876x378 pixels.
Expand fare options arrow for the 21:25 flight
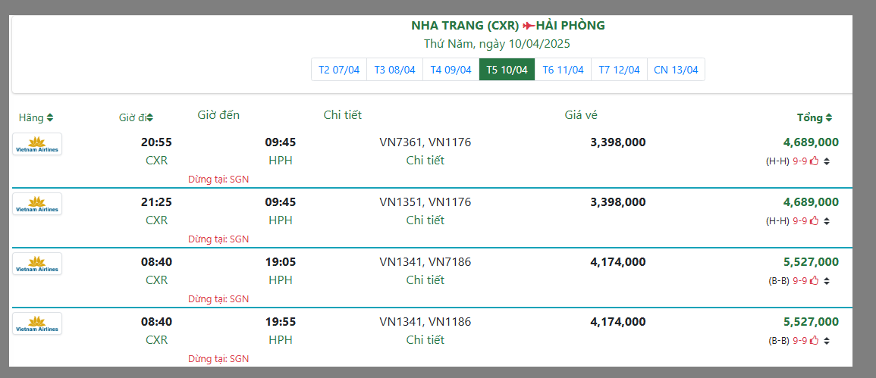point(827,221)
